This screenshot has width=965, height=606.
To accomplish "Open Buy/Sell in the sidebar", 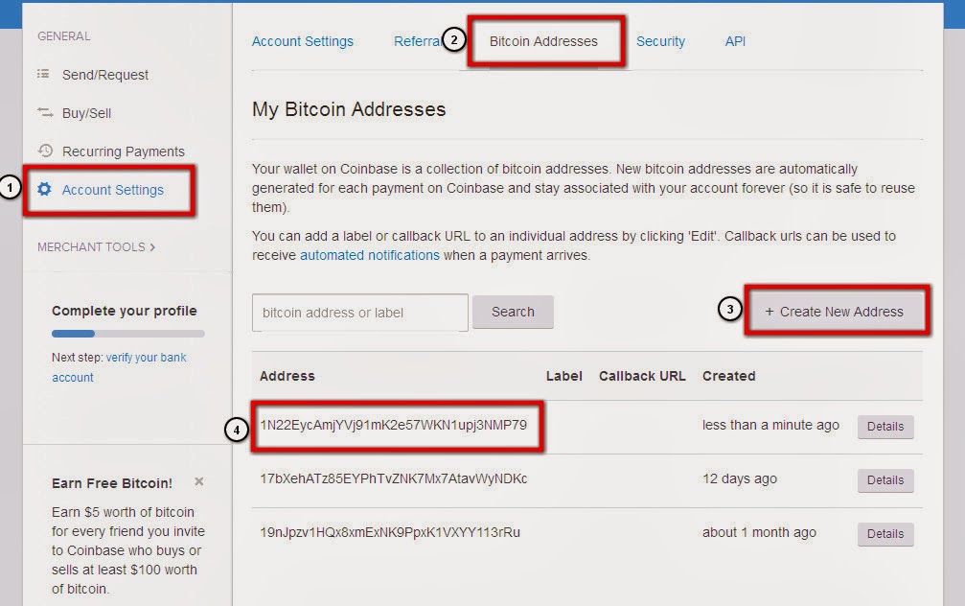I will pos(87,113).
